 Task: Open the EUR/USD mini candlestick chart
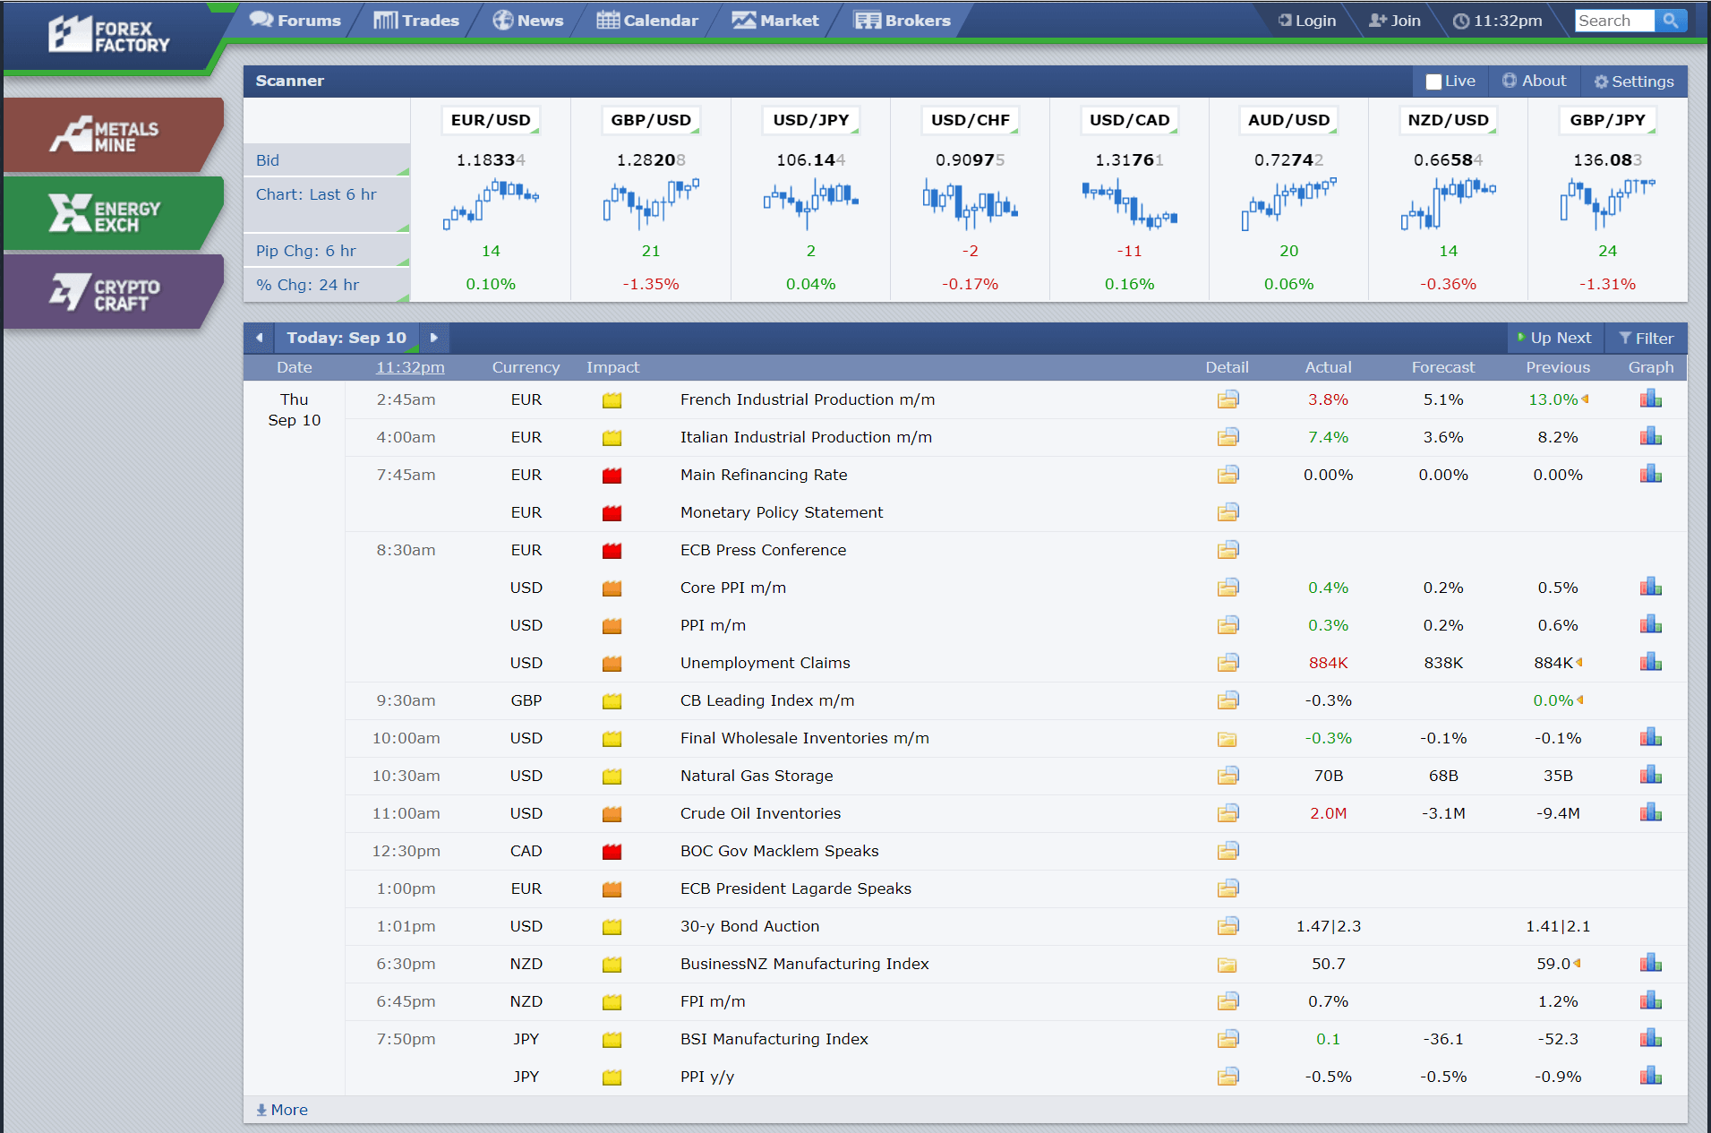(x=491, y=204)
